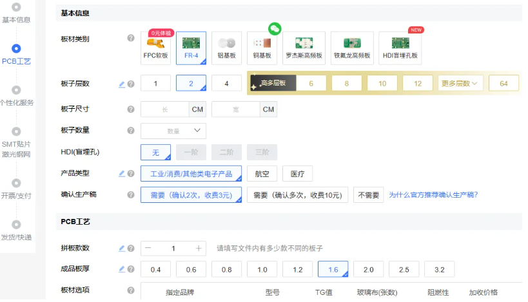
Task: Open the 板子数量 quantity dropdown
Action: click(x=173, y=131)
